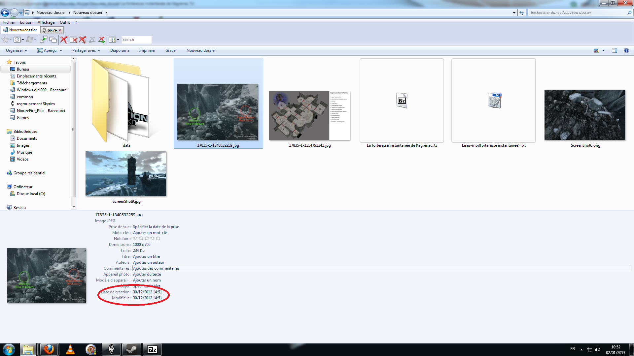Click the refresh button in address bar
Viewport: 634px width, 356px height.
click(x=522, y=13)
